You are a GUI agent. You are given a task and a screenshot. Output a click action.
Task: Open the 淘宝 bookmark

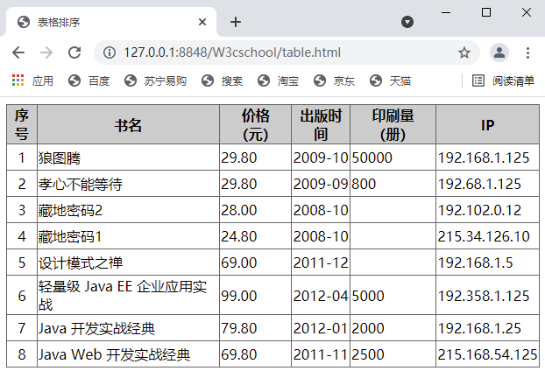[278, 80]
